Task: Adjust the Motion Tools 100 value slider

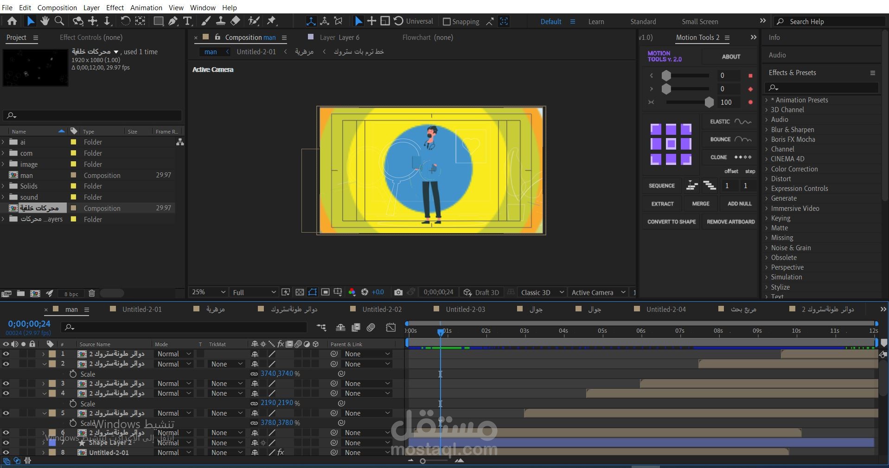Action: [709, 102]
